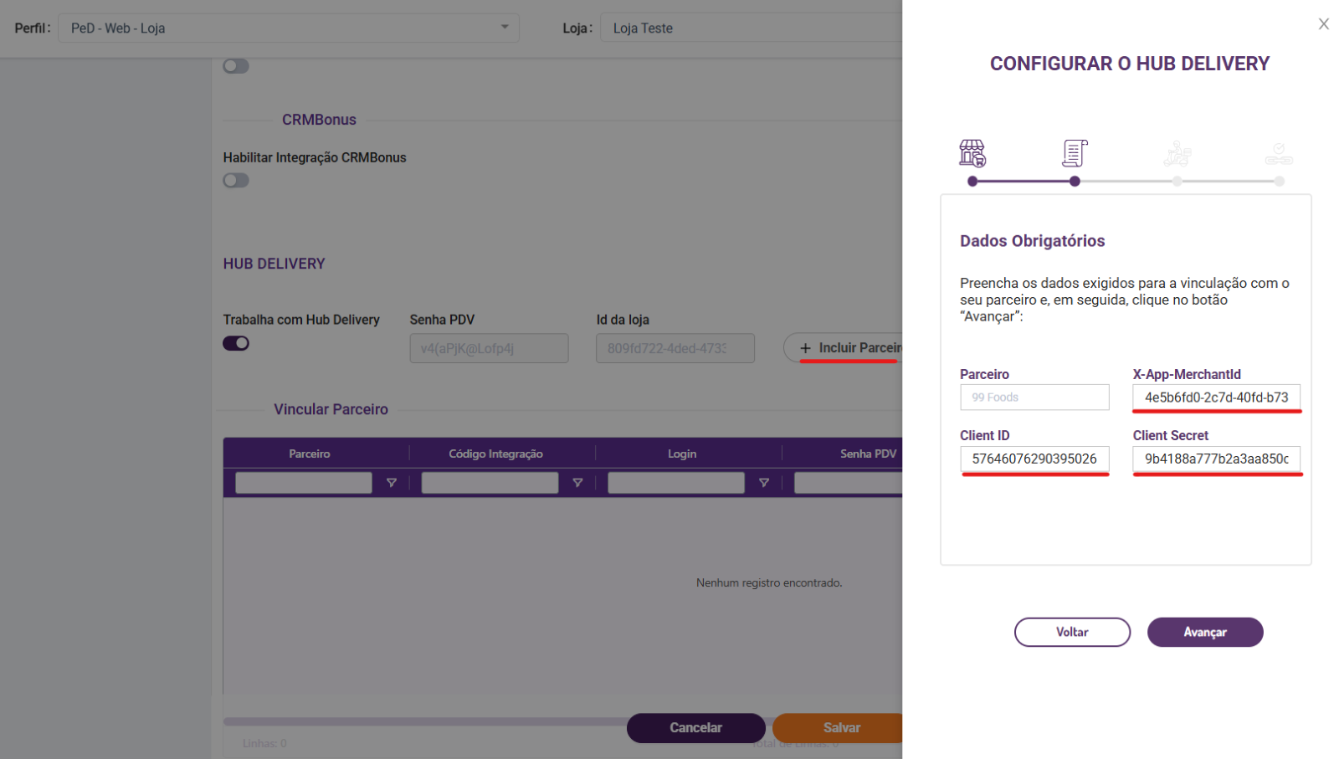Screen dimensions: 1339x759
Task: Click the plus icon on Incluir Parceiro
Action: pyautogui.click(x=805, y=348)
